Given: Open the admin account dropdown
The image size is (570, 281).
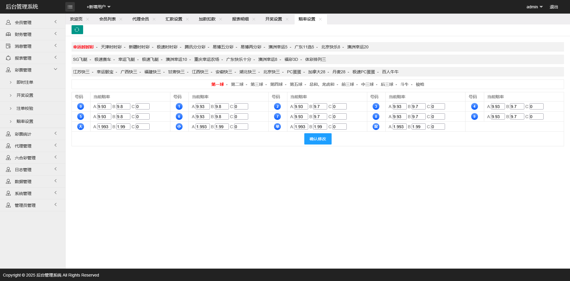Looking at the screenshot, I should pos(534,7).
